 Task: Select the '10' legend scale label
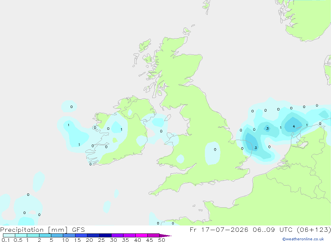click(66, 240)
